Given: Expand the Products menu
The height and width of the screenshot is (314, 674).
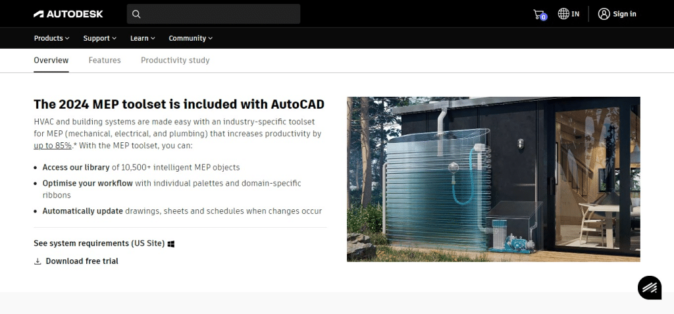Looking at the screenshot, I should 51,38.
